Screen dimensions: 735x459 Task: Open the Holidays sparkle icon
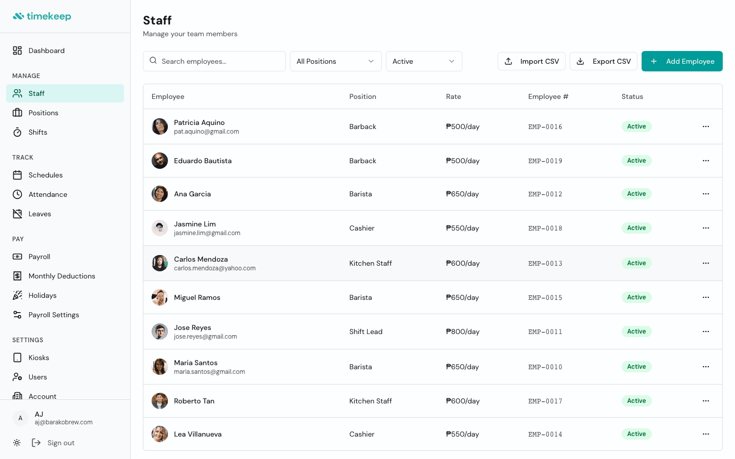point(17,295)
